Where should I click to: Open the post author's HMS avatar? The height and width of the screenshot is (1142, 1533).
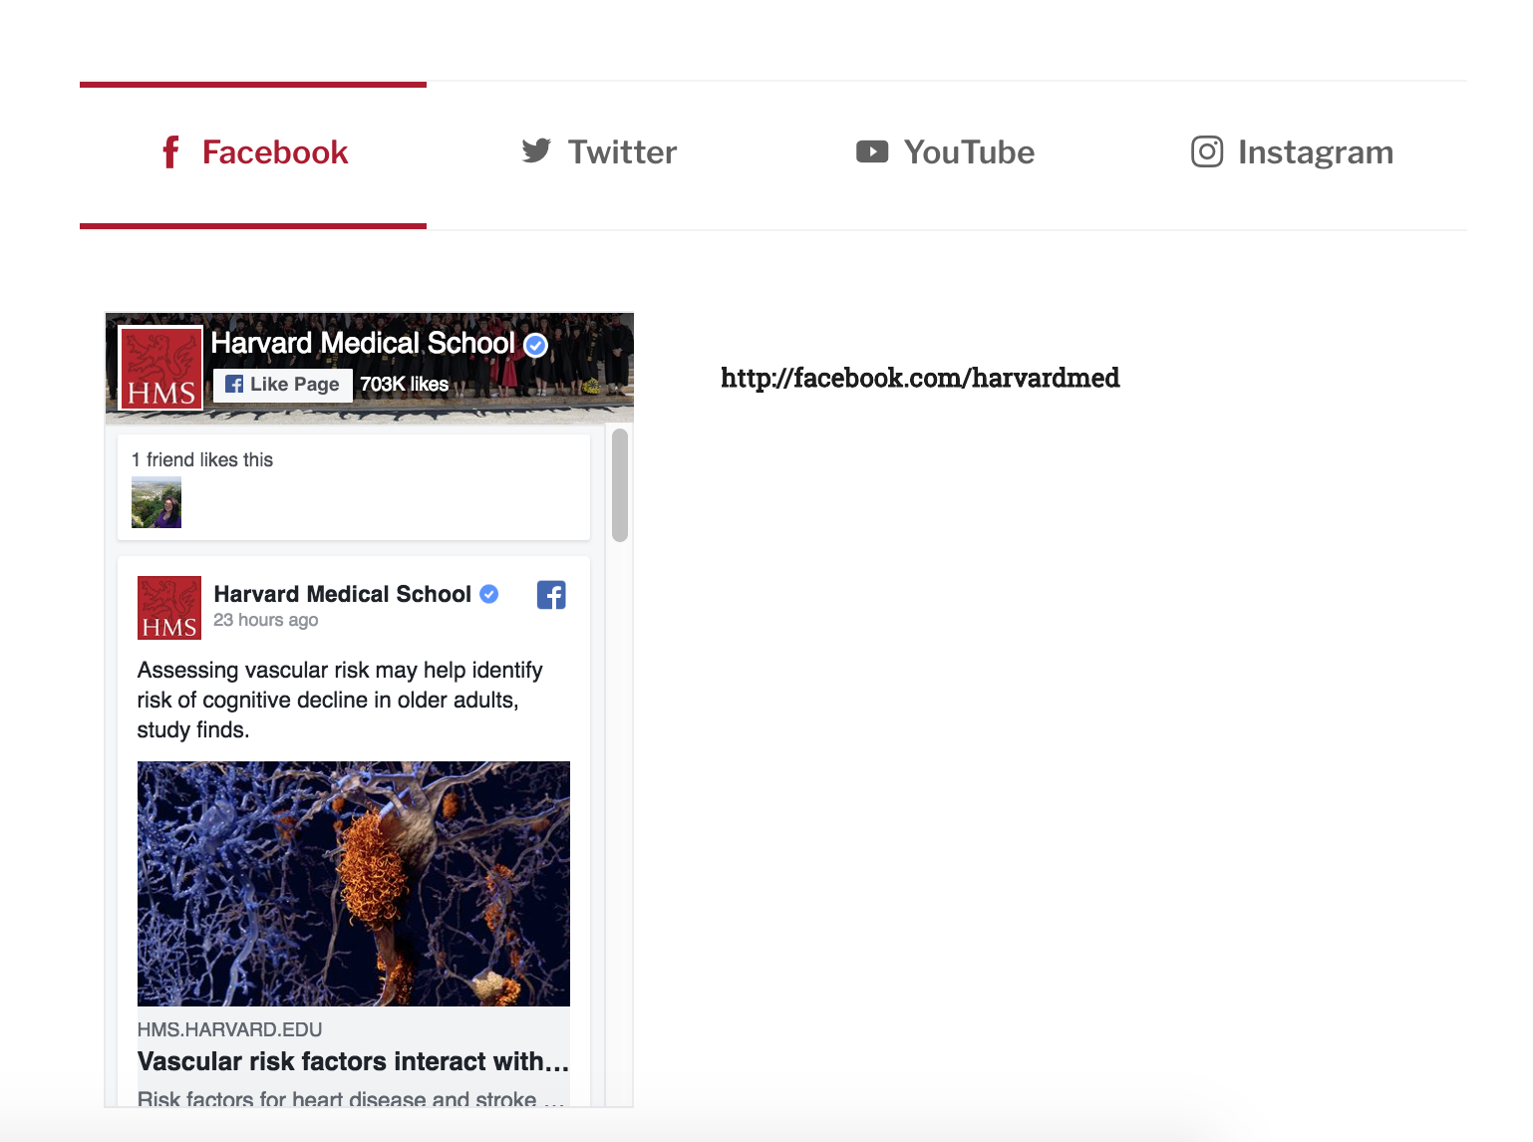click(169, 608)
